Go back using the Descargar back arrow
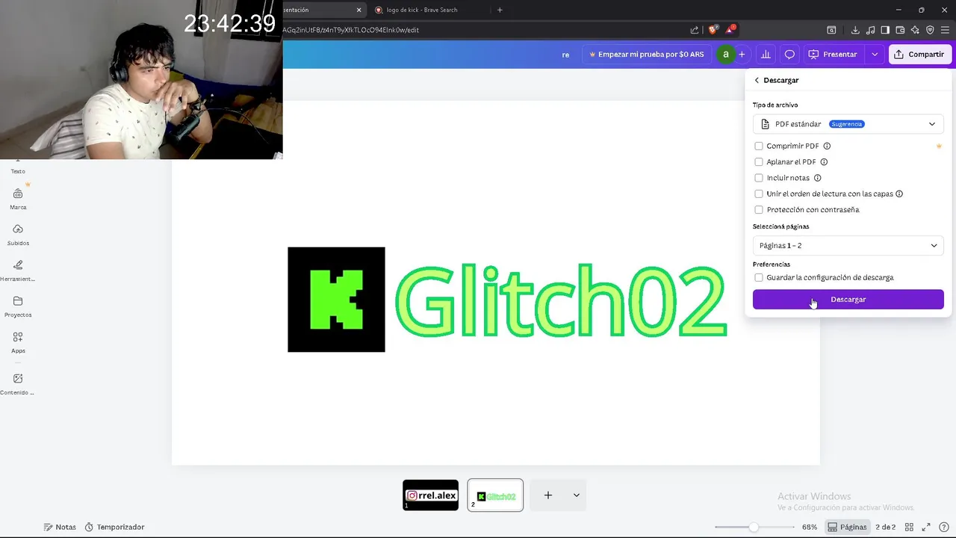Viewport: 956px width, 538px height. 757,80
